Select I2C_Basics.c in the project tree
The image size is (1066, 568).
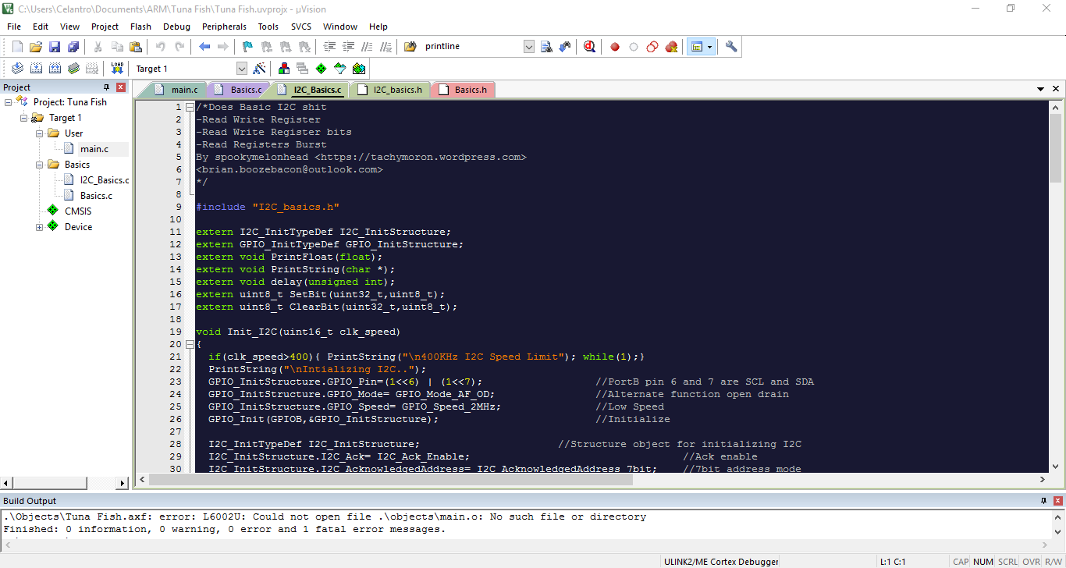[x=104, y=180]
